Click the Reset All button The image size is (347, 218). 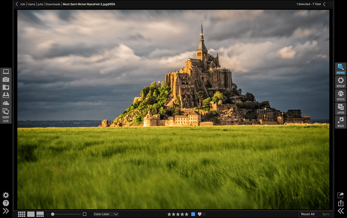[308, 214]
